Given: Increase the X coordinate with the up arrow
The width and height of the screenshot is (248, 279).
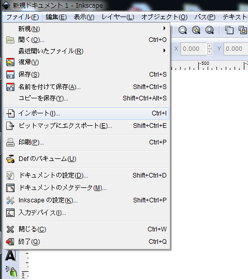Looking at the screenshot, I should pos(210,46).
